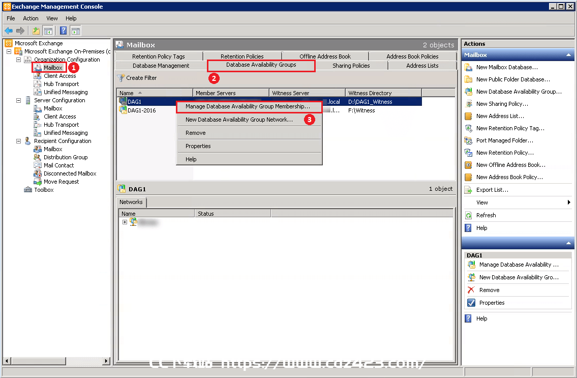Click the Properties checkmark icon under DAG1

pos(471,303)
